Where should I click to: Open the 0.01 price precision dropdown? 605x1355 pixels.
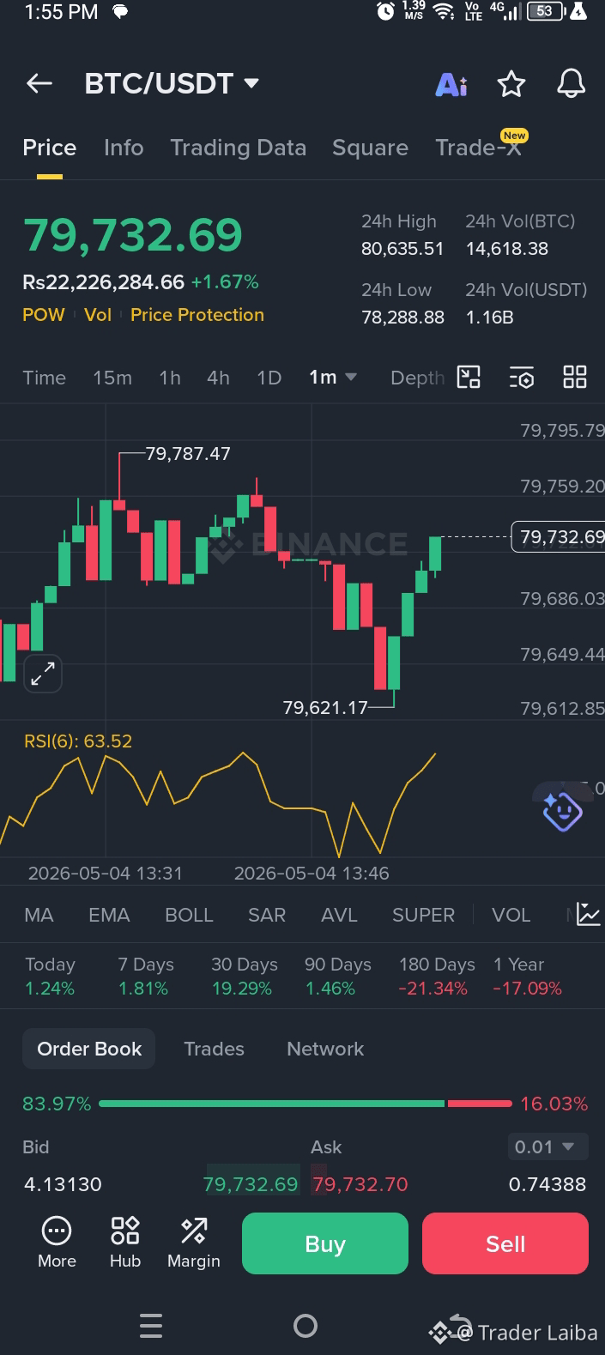tap(548, 1146)
